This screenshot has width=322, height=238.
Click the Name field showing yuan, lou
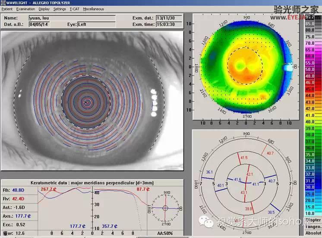coord(72,18)
